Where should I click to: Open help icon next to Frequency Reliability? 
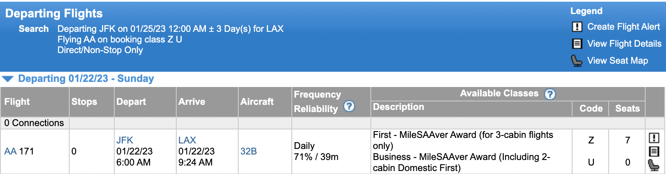coord(349,107)
